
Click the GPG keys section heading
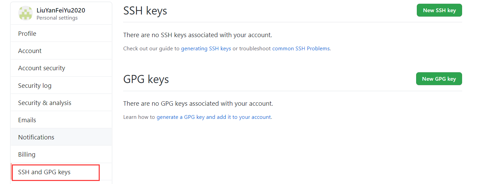(146, 79)
